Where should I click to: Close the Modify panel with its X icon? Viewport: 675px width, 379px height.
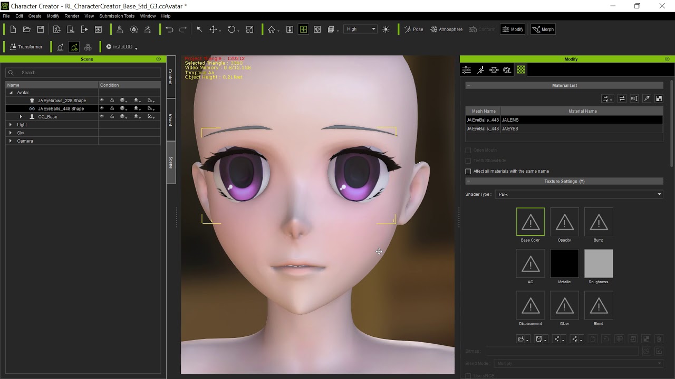click(667, 59)
